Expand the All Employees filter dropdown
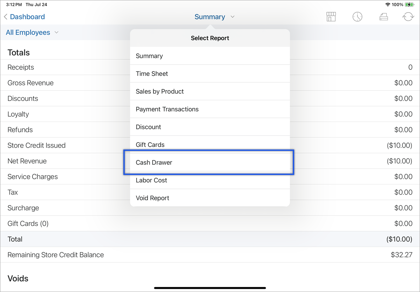 (32, 32)
